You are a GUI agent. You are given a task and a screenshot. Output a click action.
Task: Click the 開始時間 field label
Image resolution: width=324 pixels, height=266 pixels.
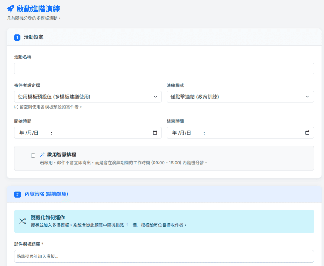click(23, 121)
